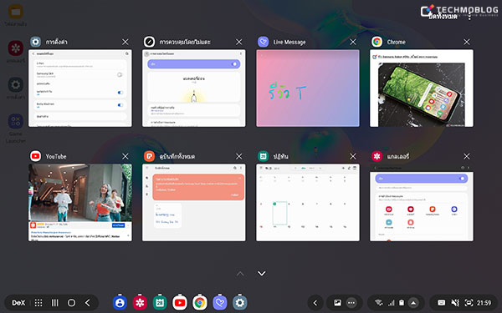Click the battery status icon

click(402, 303)
